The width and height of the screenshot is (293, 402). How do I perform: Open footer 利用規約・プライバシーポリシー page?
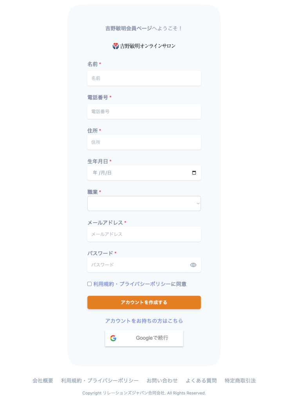tap(100, 380)
